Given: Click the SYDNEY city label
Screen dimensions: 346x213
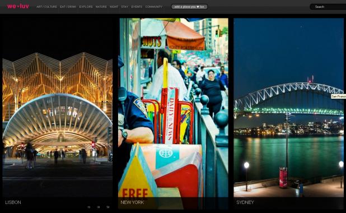Looking at the screenshot, I should tap(245, 202).
